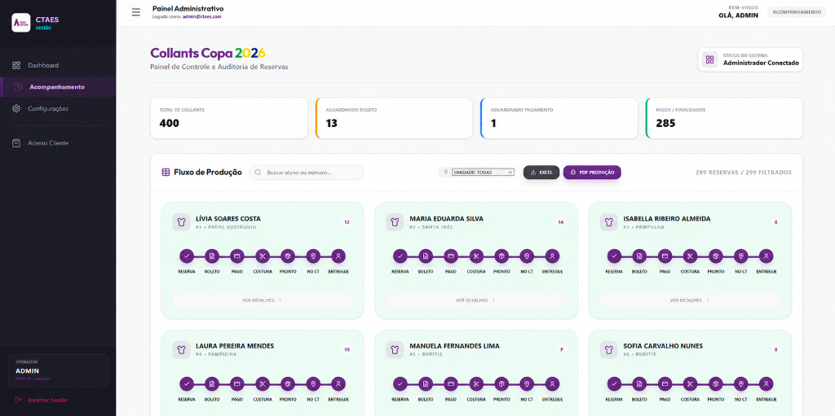Image resolution: width=835 pixels, height=416 pixels.
Task: Click Isabella Ribeiro Almeida's Pronto step
Action: [715, 256]
